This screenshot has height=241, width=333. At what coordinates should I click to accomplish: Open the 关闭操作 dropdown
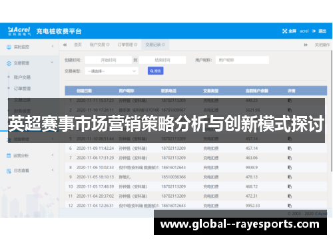click(x=322, y=45)
